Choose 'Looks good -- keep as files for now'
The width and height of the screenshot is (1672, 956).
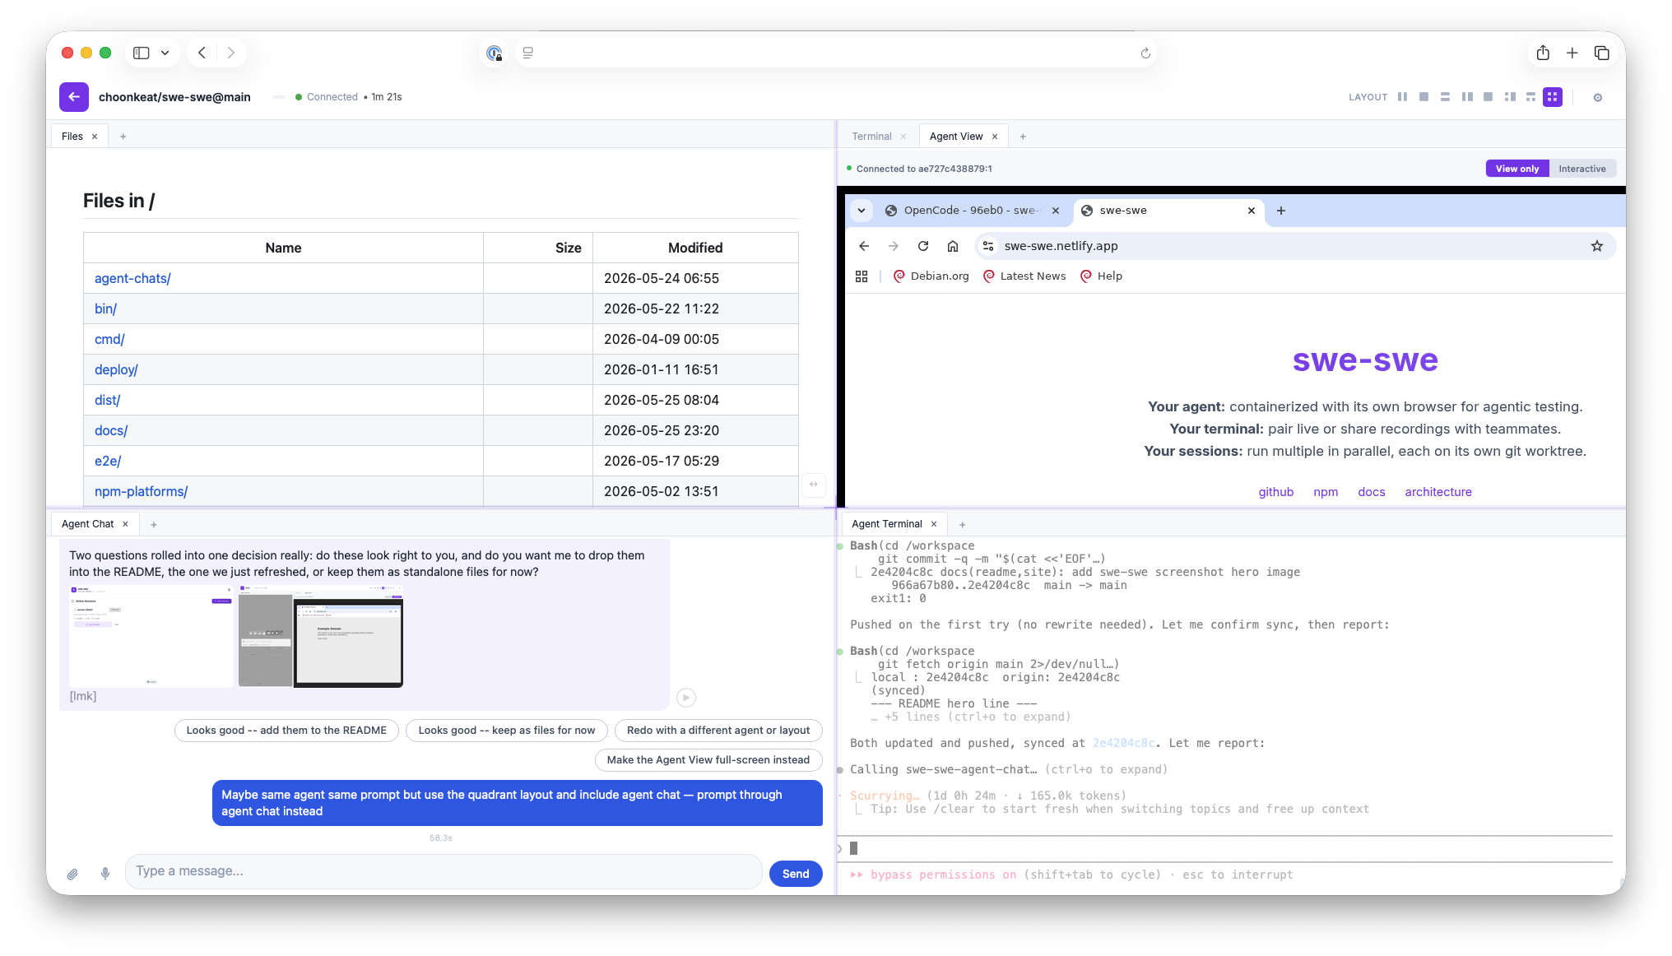tap(506, 731)
